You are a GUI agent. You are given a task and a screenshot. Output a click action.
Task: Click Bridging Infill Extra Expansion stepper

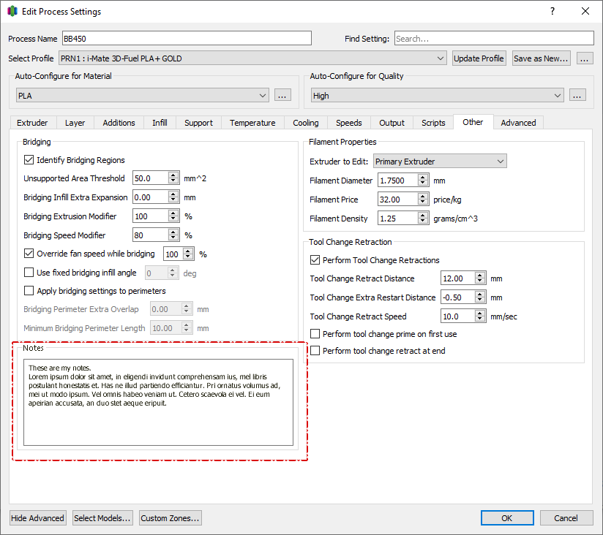(173, 197)
